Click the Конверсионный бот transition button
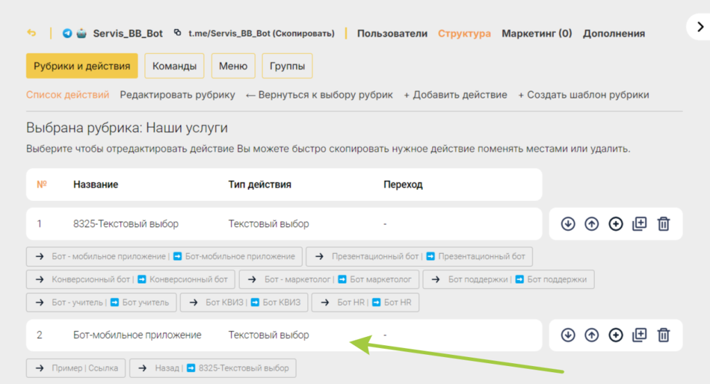The width and height of the screenshot is (710, 384). pyautogui.click(x=130, y=279)
